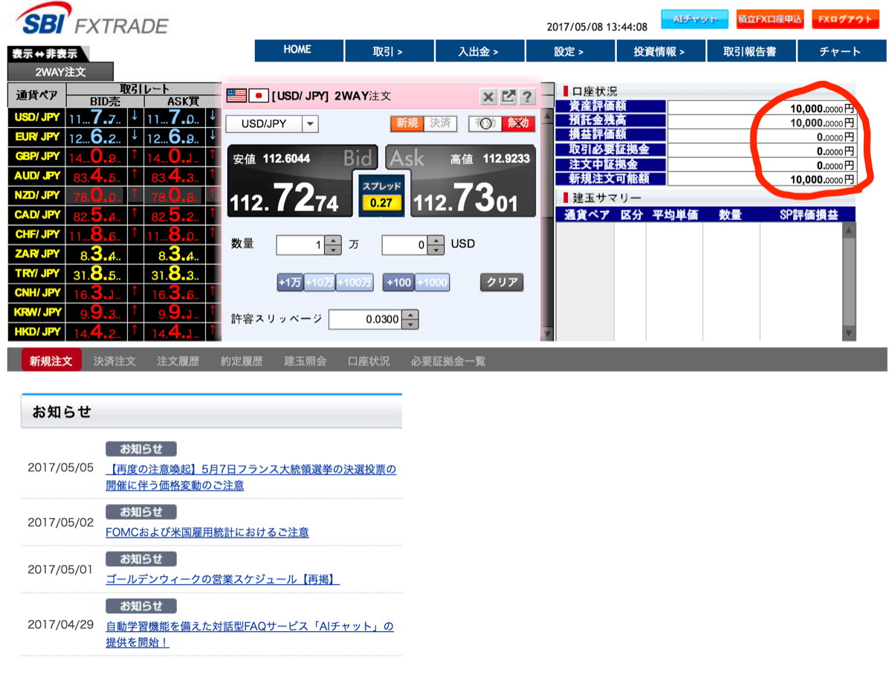Switch to 必要証拠金一覧 tab
This screenshot has width=892, height=678.
(x=448, y=361)
